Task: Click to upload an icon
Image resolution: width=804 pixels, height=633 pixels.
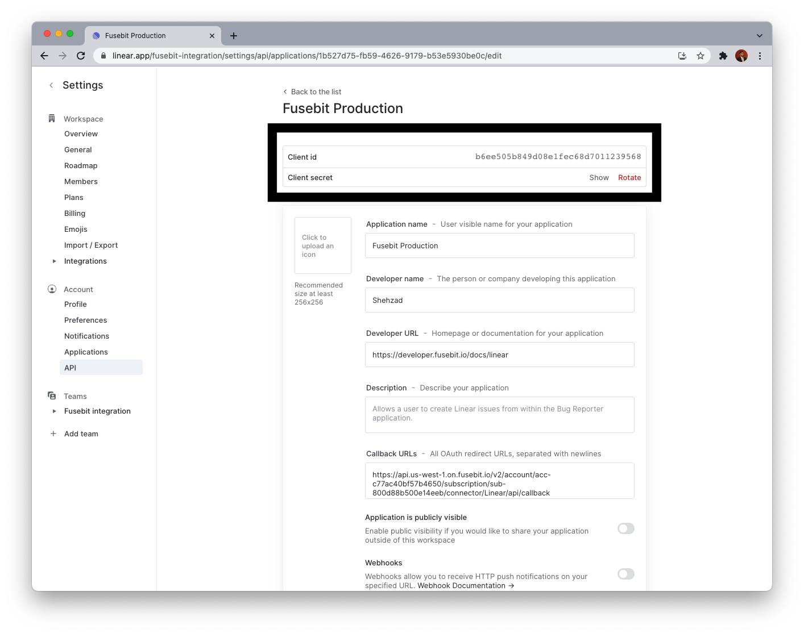Action: (x=323, y=245)
